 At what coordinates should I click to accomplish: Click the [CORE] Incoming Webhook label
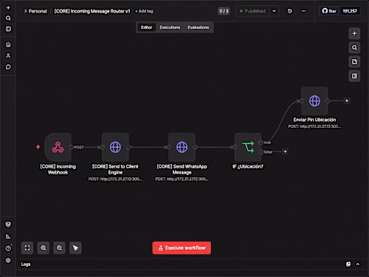(58, 169)
